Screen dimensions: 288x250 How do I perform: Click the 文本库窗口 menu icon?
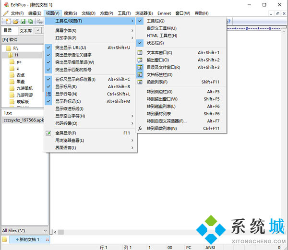(140, 53)
